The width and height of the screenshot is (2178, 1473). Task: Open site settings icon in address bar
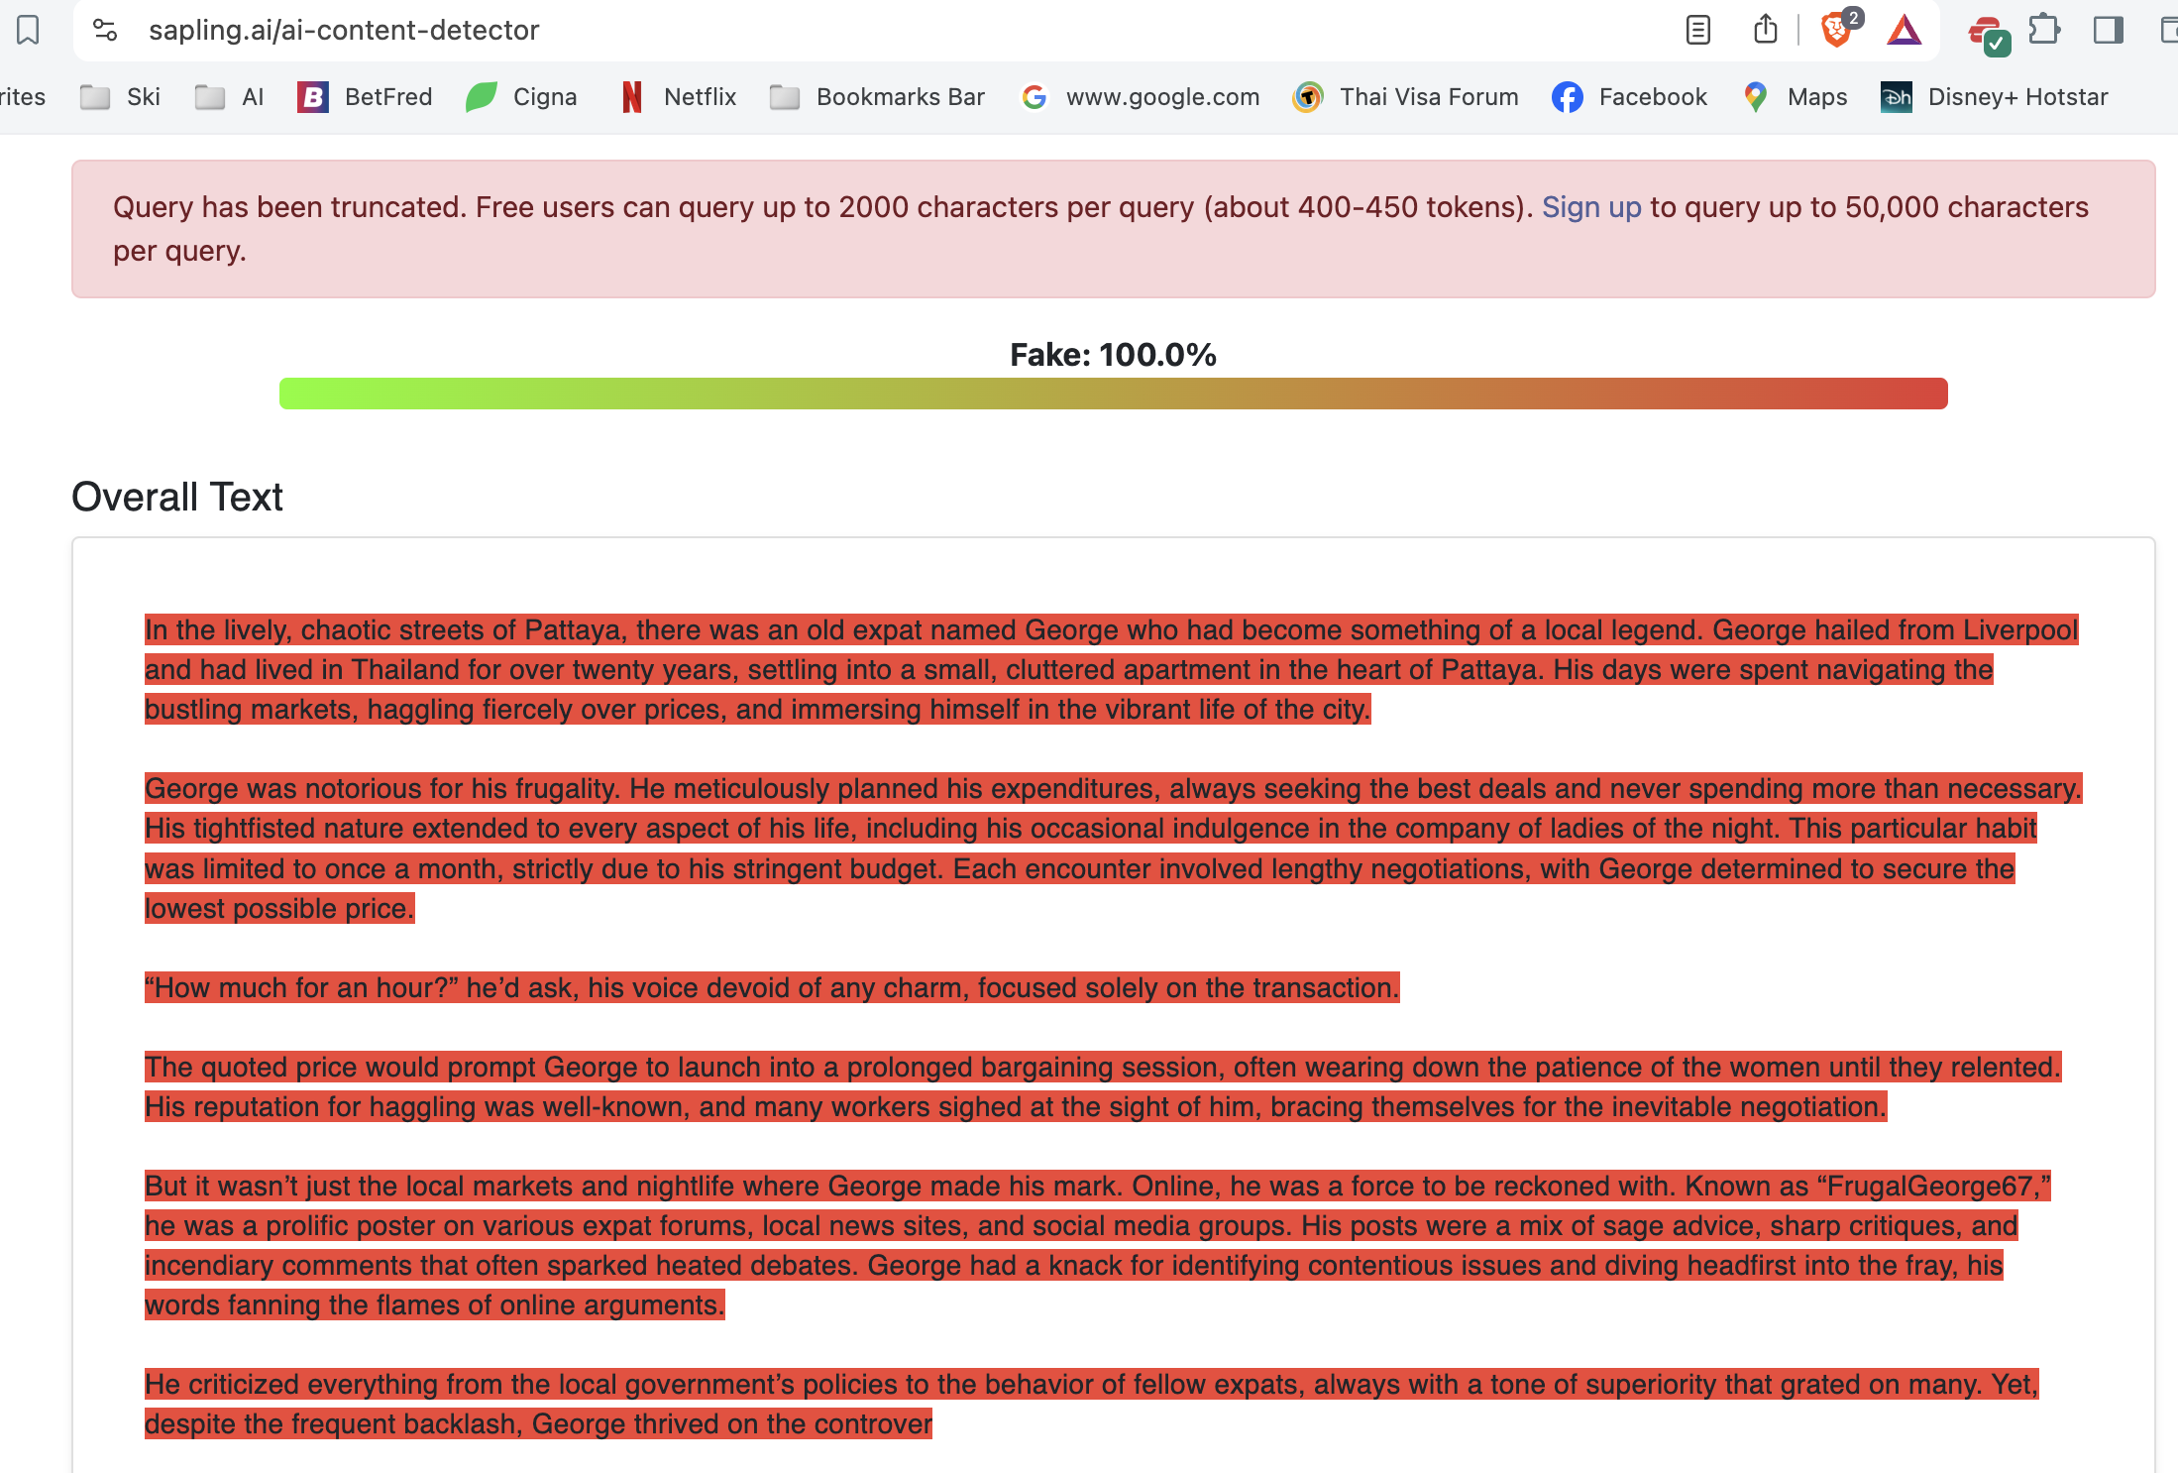(105, 30)
